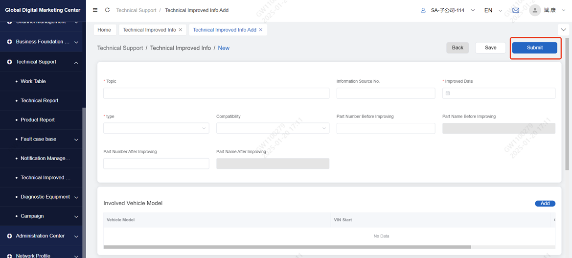Click the plus icon beside Administration Center
The image size is (572, 258).
point(9,236)
